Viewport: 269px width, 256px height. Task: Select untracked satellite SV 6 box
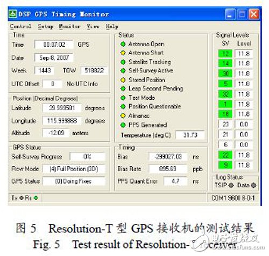coord(225,144)
